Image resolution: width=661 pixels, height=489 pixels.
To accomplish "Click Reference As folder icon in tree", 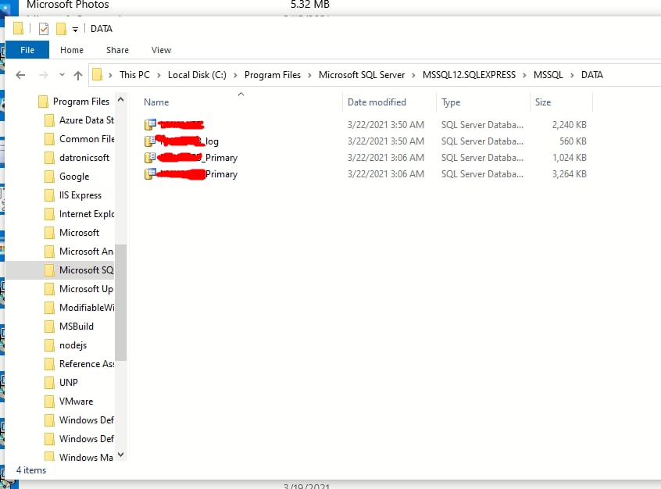I will coord(49,363).
